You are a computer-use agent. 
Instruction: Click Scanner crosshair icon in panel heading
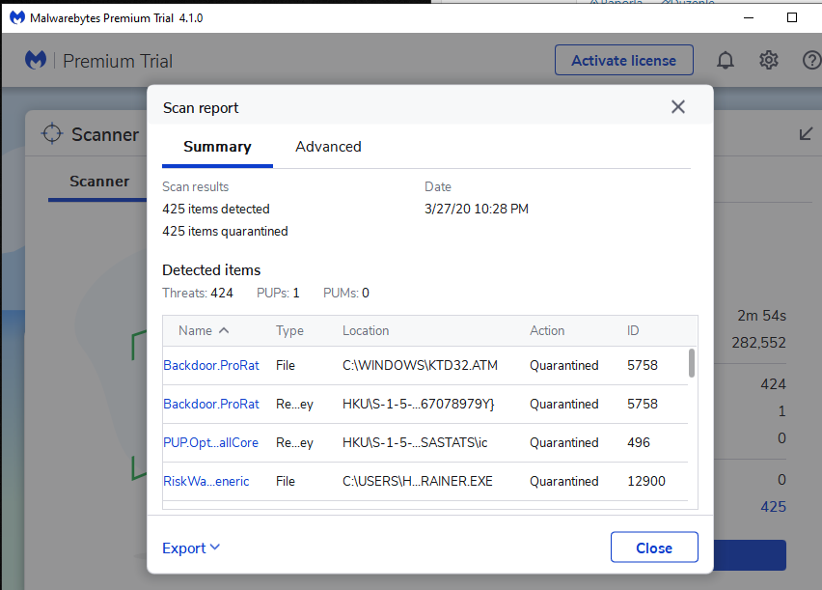pyautogui.click(x=52, y=134)
